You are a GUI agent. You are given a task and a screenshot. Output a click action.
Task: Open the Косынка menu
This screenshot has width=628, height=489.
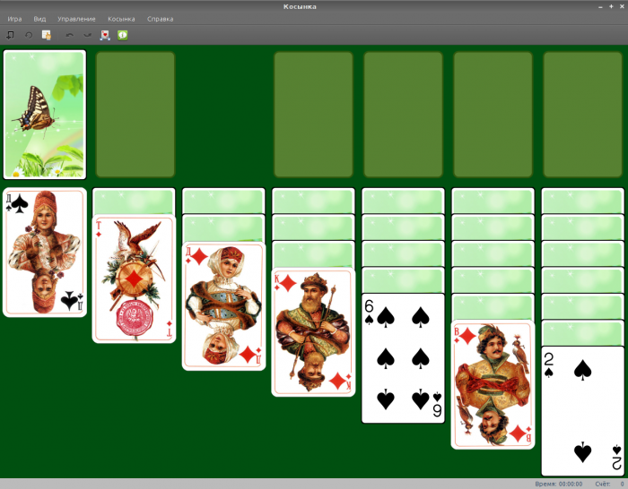coord(121,19)
